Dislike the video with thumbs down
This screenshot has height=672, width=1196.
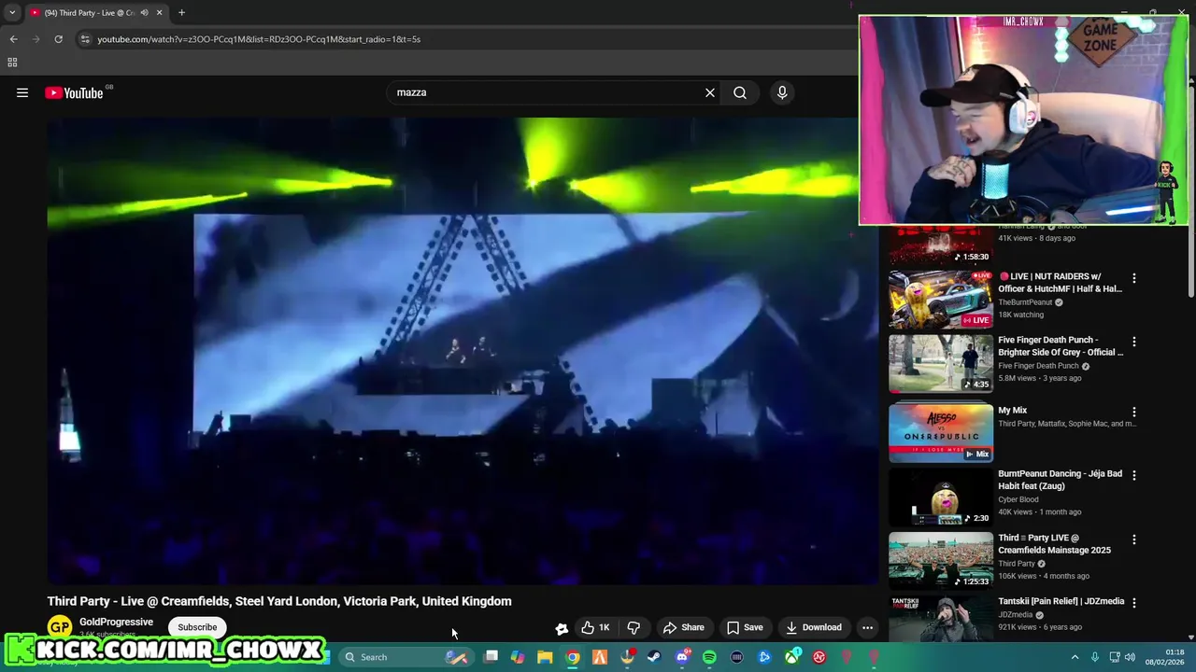[634, 627]
